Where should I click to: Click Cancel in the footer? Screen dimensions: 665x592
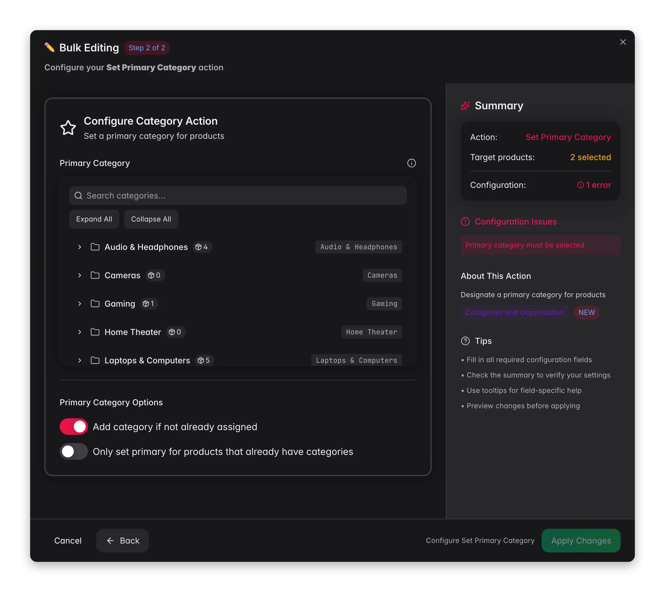pyautogui.click(x=68, y=541)
